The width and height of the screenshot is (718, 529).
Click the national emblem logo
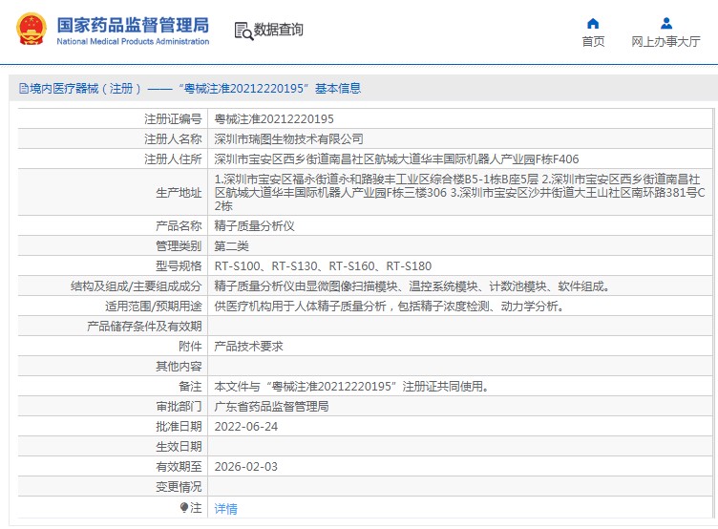31,30
